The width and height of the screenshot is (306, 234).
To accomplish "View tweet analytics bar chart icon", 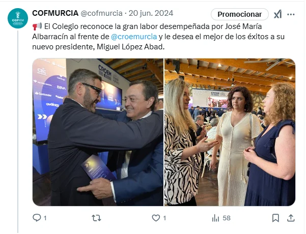I will [215, 218].
